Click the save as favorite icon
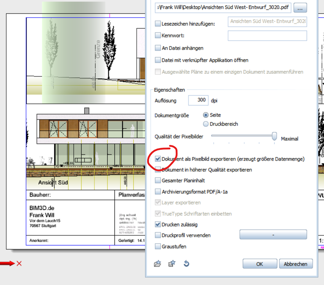The image size is (324, 285). 171,264
